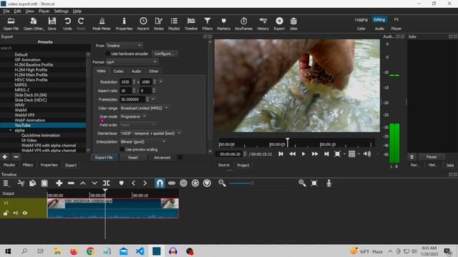Open the Keyframes panel

click(x=243, y=24)
